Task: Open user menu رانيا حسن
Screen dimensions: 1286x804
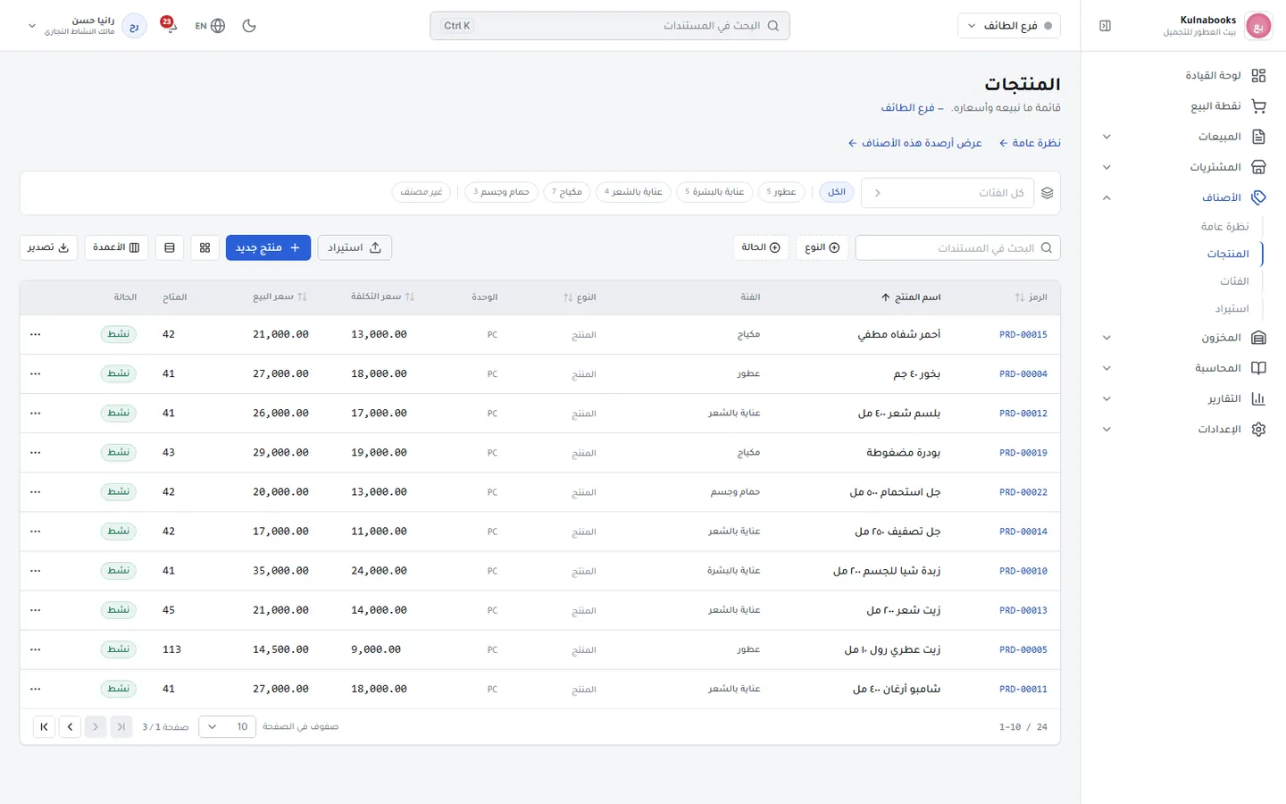Action: pyautogui.click(x=87, y=26)
